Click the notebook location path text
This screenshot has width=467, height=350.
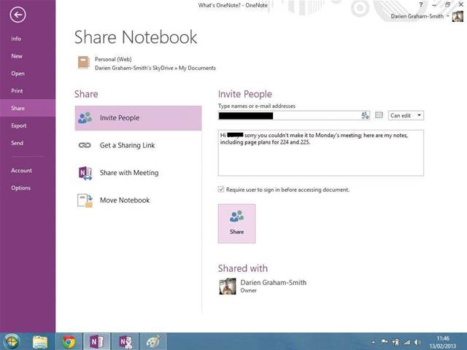click(155, 68)
